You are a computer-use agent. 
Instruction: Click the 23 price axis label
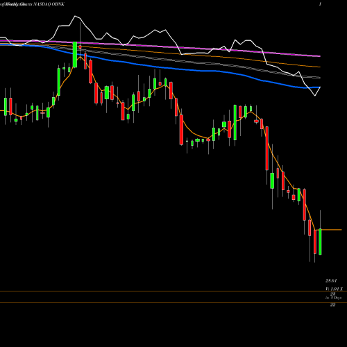[332, 294]
